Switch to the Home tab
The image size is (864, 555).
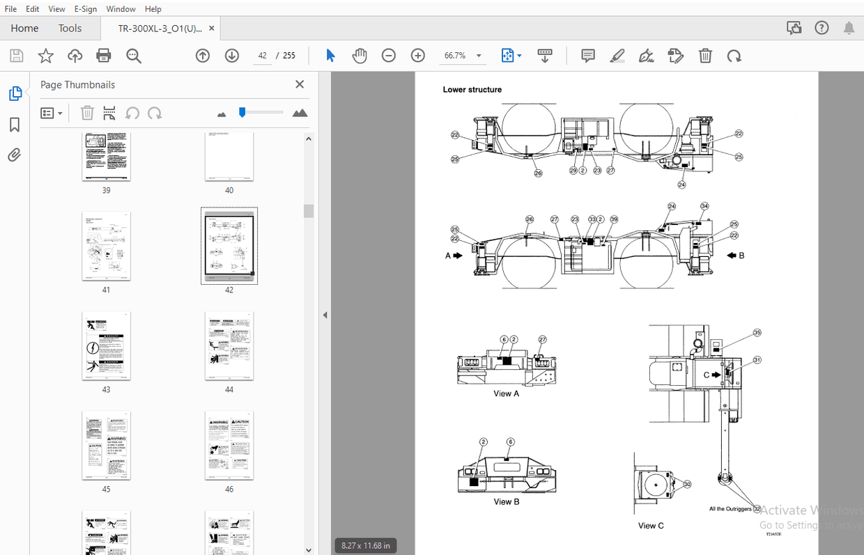24,28
